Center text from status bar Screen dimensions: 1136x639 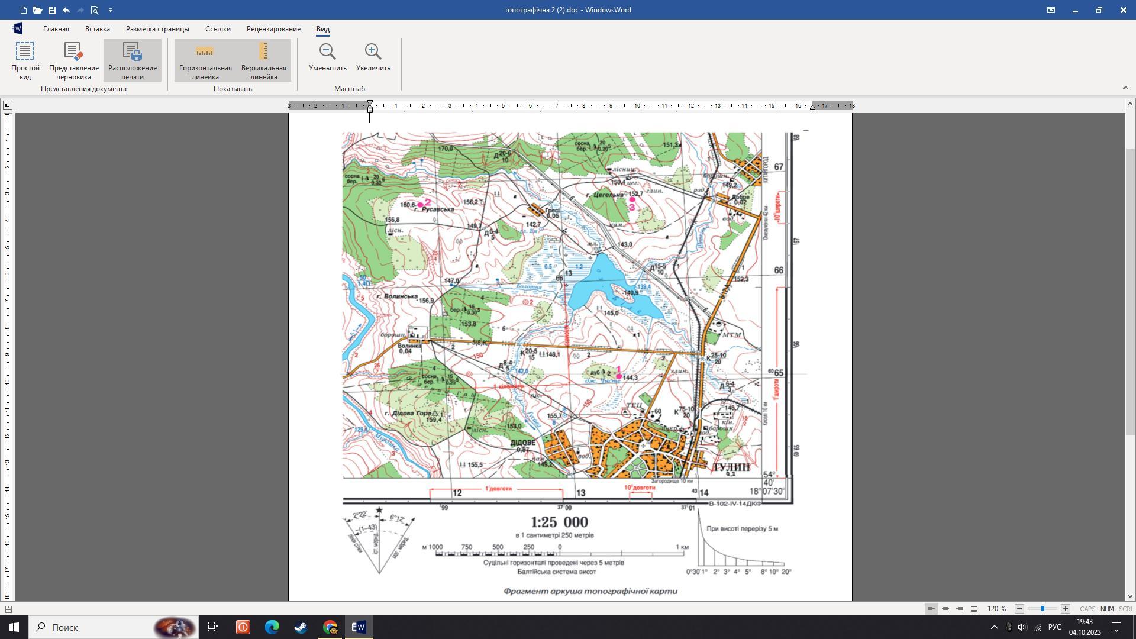pyautogui.click(x=945, y=609)
